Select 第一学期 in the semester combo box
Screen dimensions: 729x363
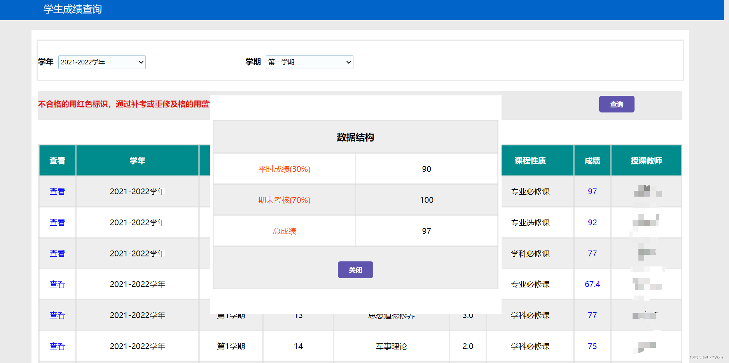(309, 62)
